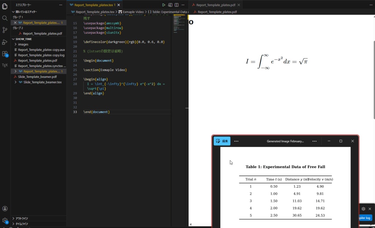Click the Group 1 label in open editors

point(18,17)
